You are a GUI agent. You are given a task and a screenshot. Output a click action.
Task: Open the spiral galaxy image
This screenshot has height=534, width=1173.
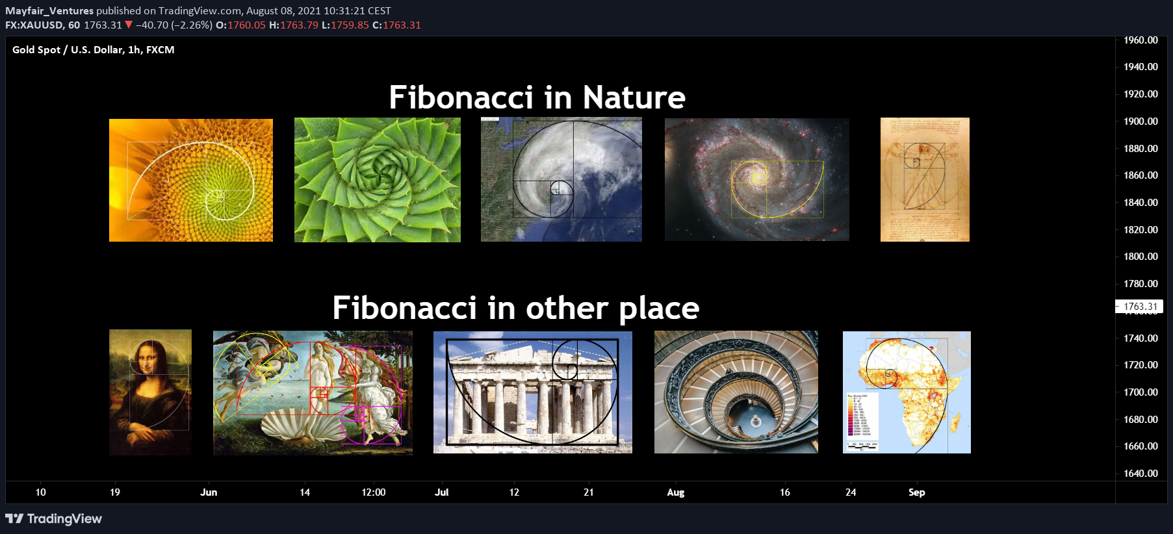tap(757, 179)
